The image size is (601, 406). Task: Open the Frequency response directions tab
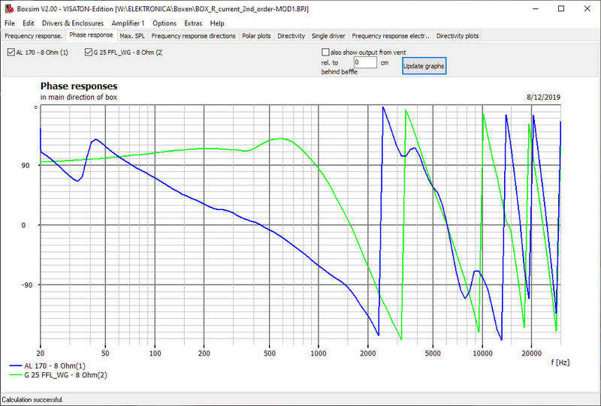tap(193, 35)
